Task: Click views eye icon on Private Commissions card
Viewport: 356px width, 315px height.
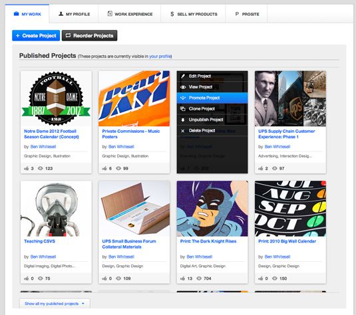Action: pyautogui.click(x=118, y=168)
